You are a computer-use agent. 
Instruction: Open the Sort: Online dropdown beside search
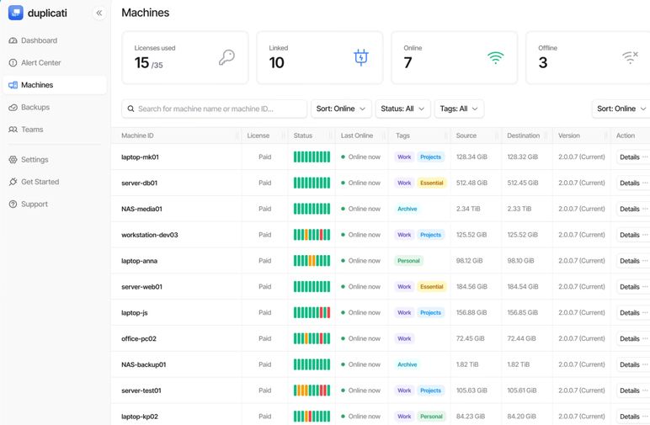pos(341,109)
